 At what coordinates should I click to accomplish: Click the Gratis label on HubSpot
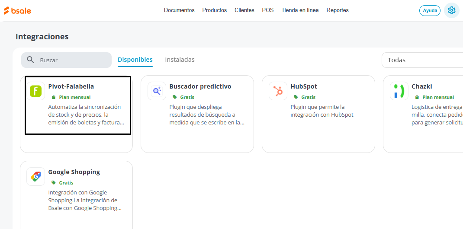pyautogui.click(x=308, y=97)
